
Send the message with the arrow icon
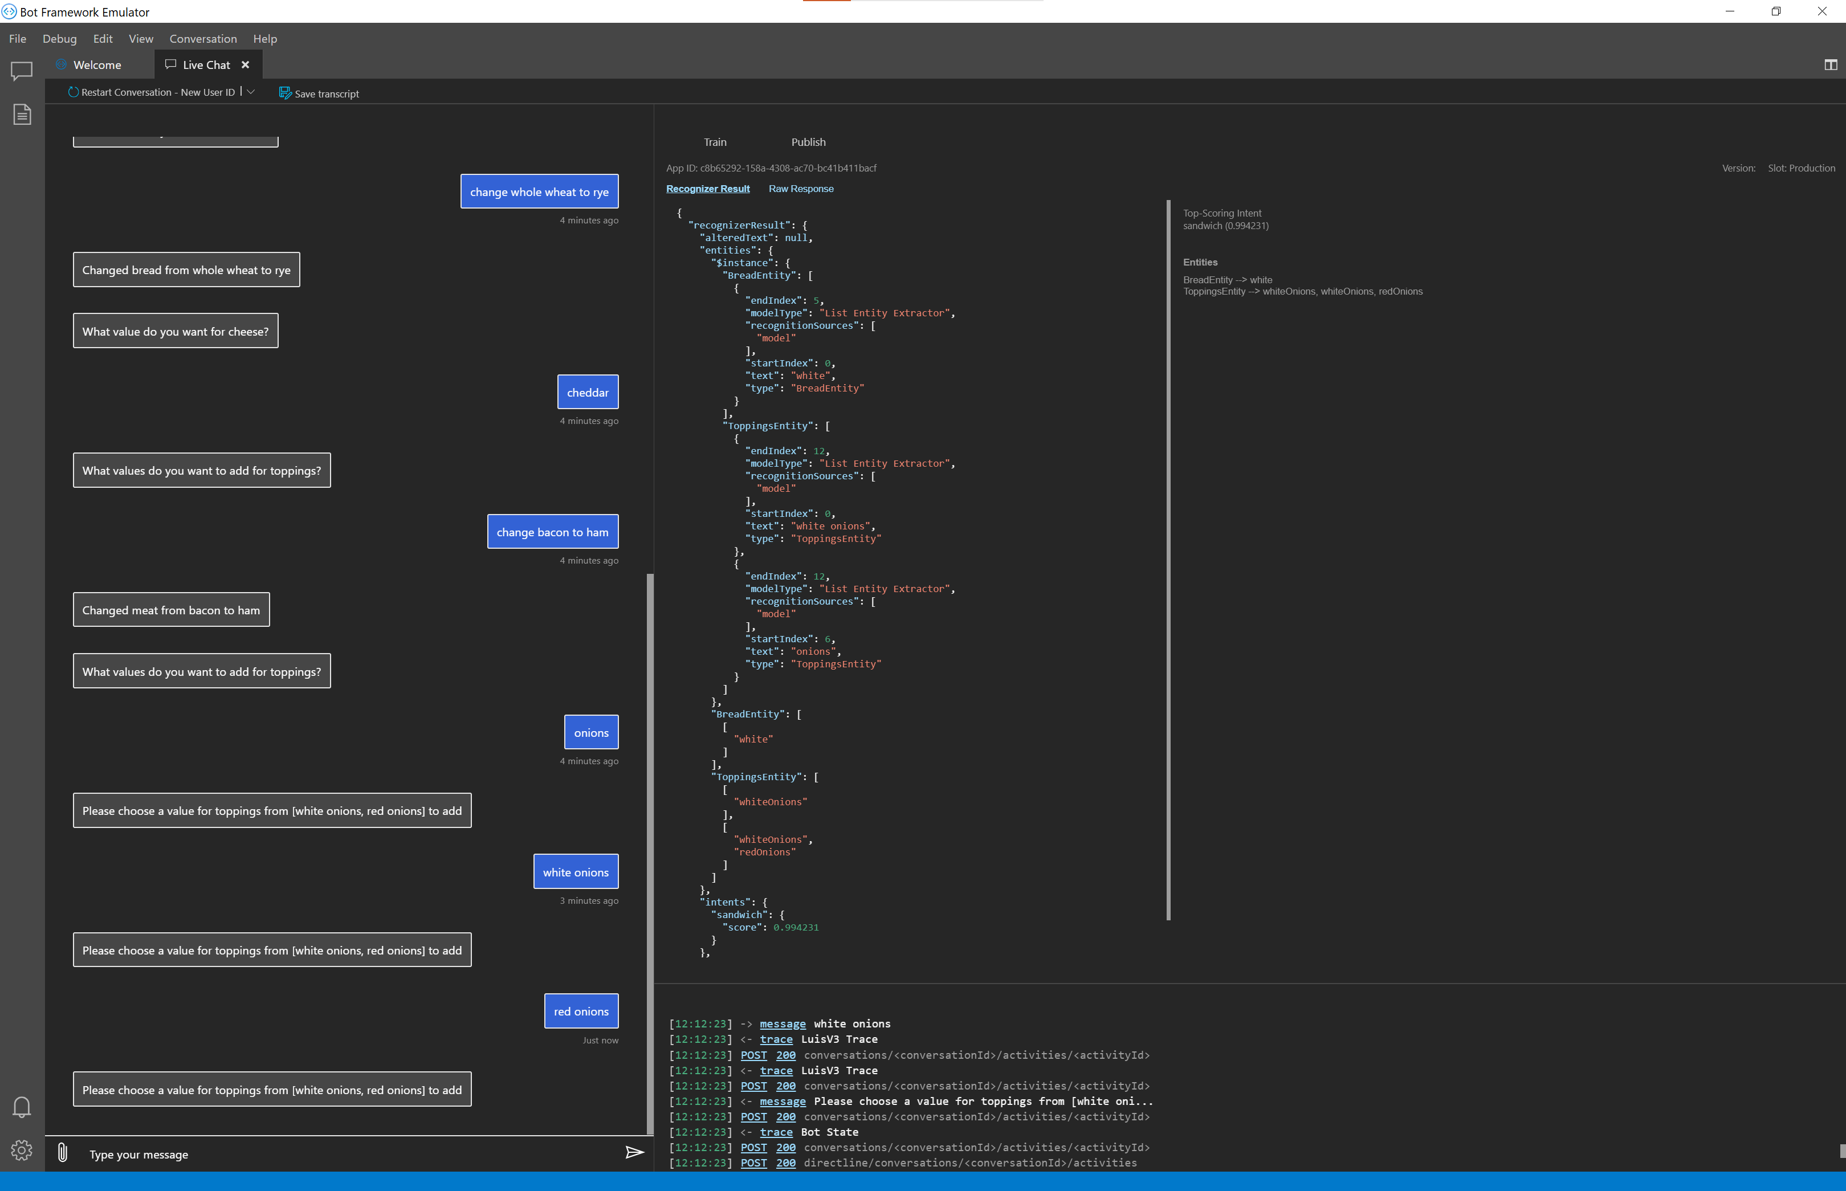634,1152
